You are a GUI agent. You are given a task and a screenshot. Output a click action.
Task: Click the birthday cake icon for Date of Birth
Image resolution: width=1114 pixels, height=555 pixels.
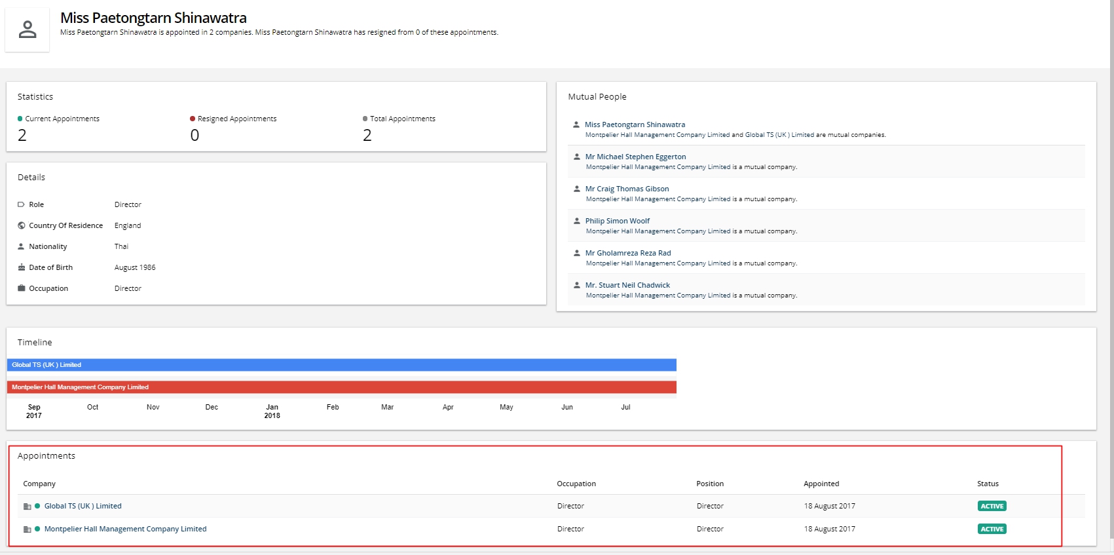22,267
